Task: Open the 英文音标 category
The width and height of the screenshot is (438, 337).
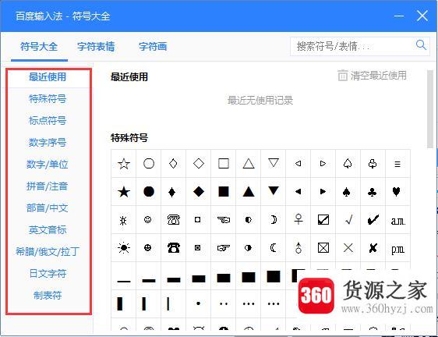Action: coord(48,230)
